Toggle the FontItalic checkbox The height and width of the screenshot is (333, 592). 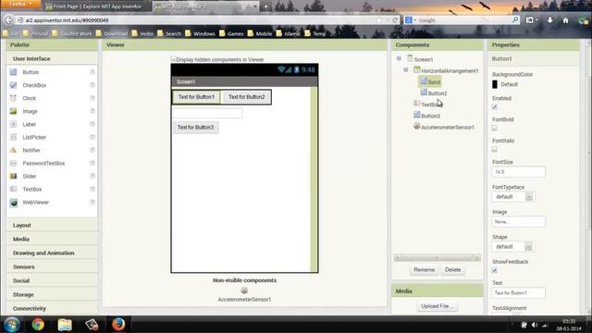coord(495,149)
